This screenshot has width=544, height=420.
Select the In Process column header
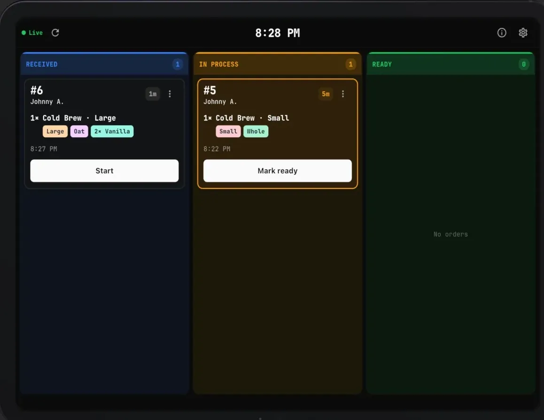(278, 64)
